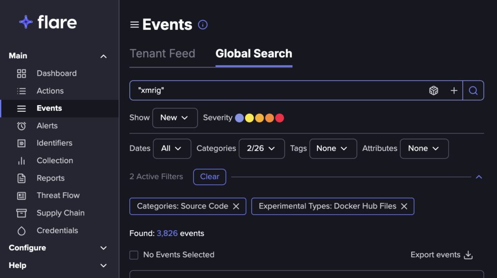497x278 pixels.
Task: Click the Supply Chain box icon
Action: point(21,213)
